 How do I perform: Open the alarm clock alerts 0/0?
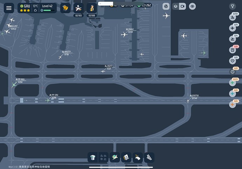click(233, 50)
